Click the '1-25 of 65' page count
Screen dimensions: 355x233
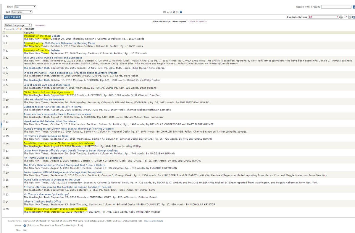coord(173,12)
